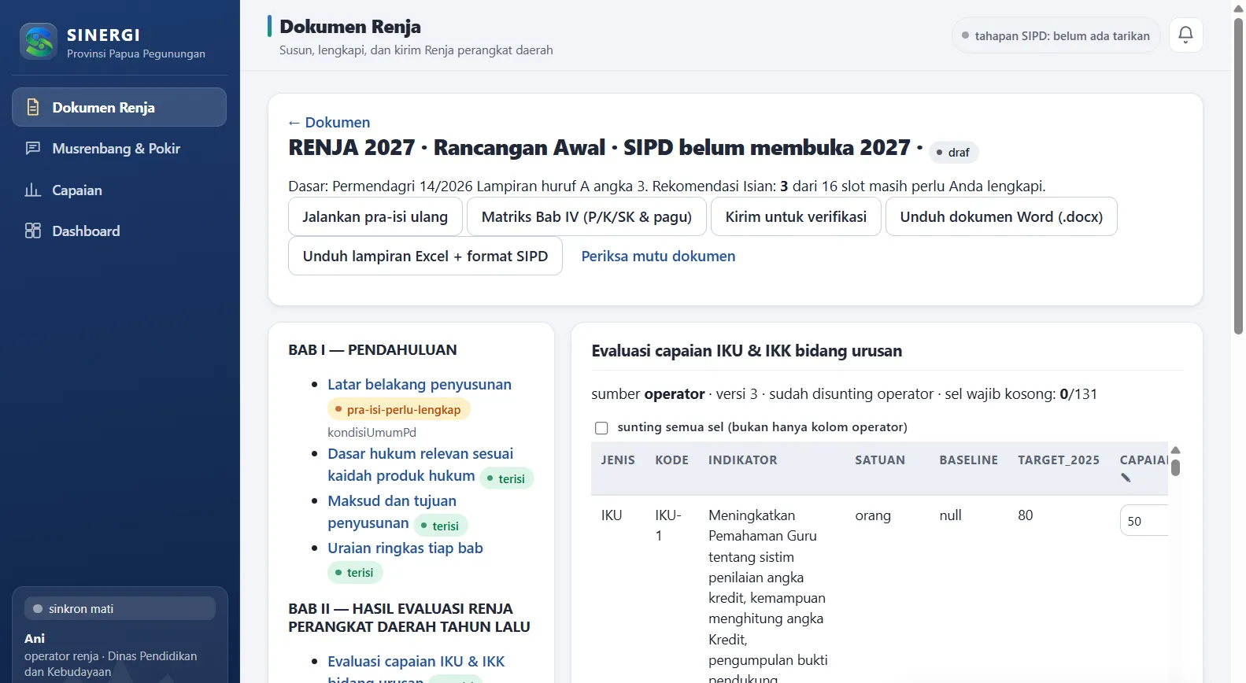Click the user name 'Ani'

coord(35,638)
